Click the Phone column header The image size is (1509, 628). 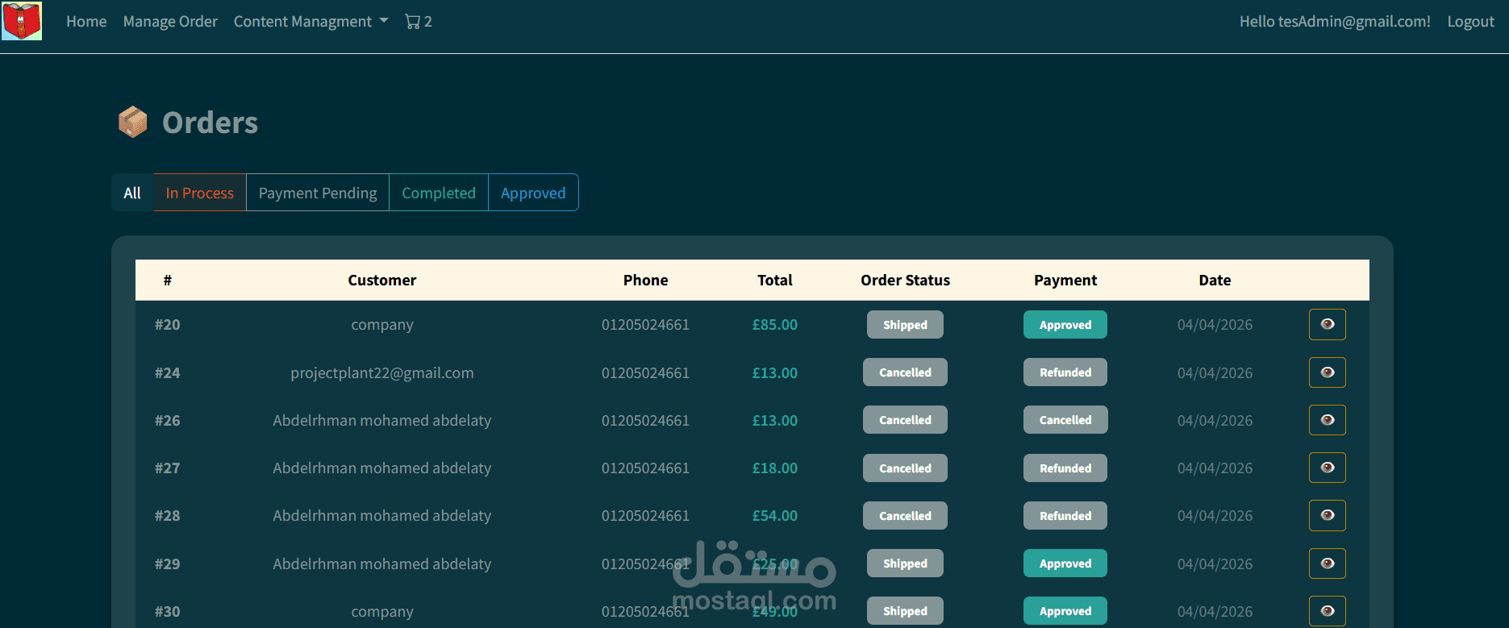[x=645, y=281]
